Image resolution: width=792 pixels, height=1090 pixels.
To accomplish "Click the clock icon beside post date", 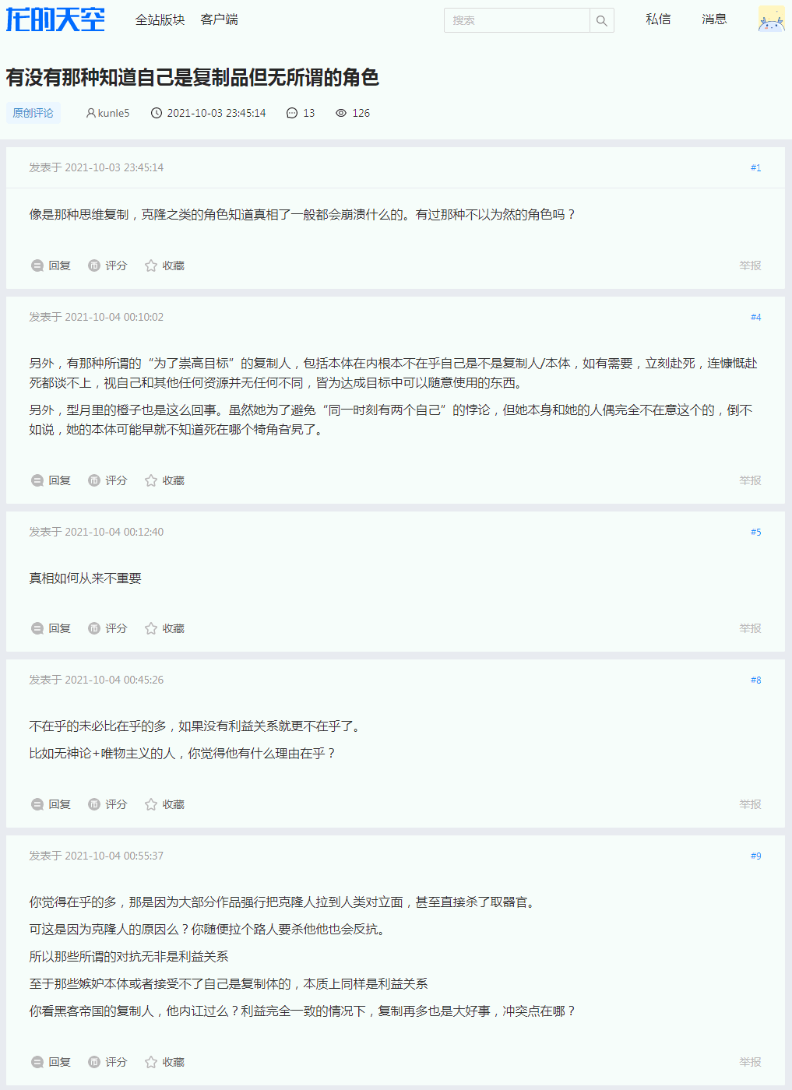I will pos(157,113).
